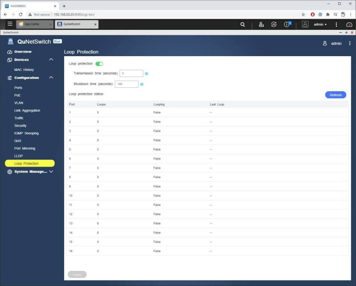Click QuNetSwitch admin user icon

coord(325,43)
